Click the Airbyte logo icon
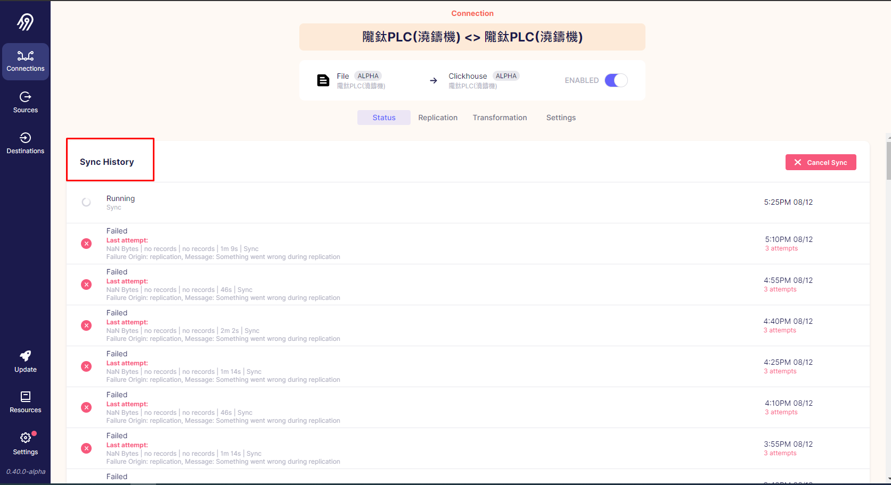 (25, 22)
